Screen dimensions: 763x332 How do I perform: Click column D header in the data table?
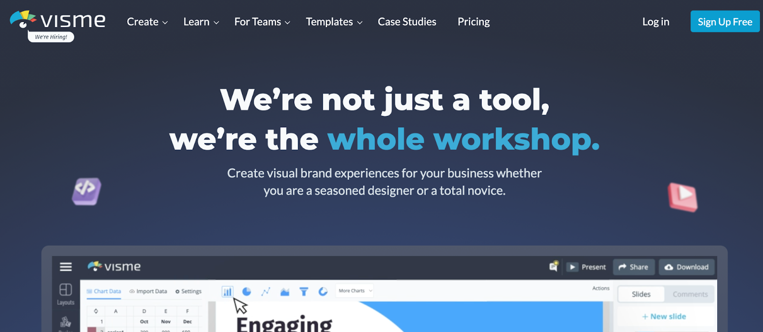144,311
